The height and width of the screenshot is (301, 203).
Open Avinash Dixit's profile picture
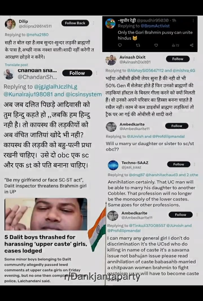point(111,60)
